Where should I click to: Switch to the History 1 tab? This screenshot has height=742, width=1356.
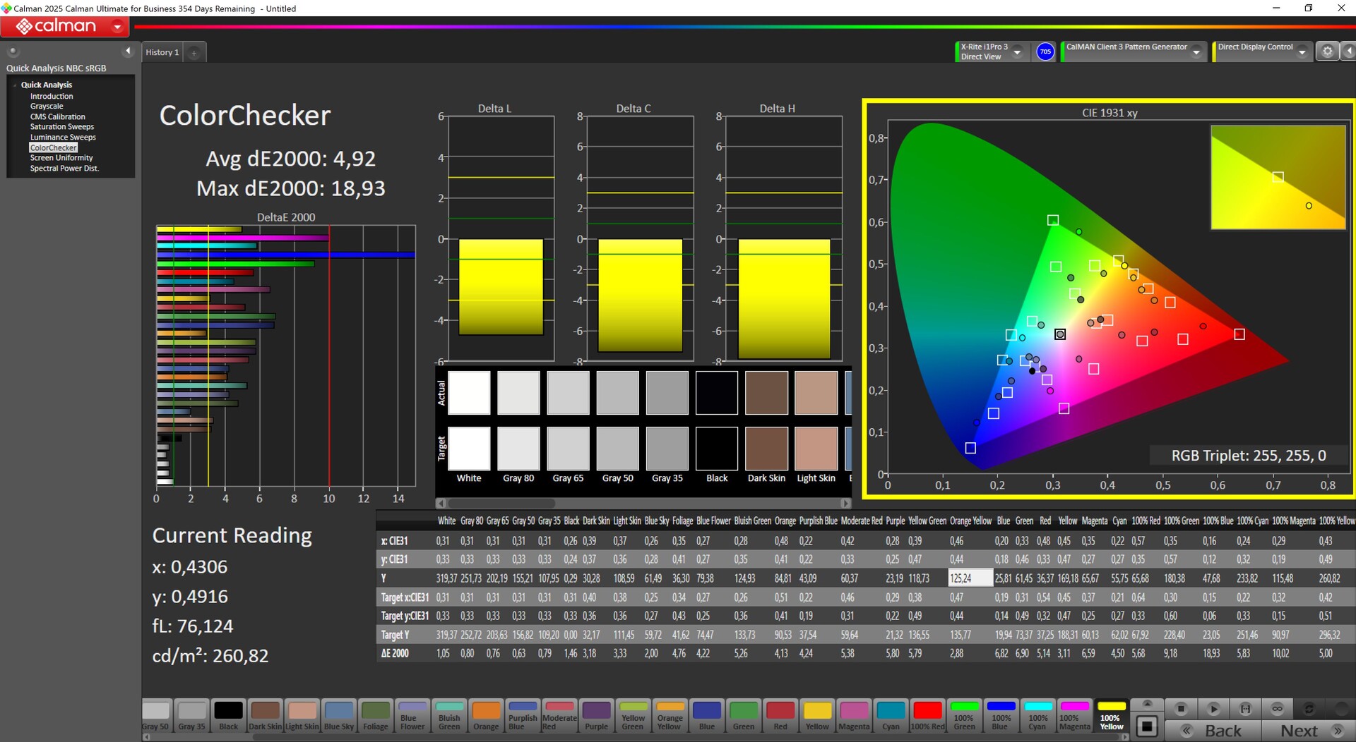(162, 52)
